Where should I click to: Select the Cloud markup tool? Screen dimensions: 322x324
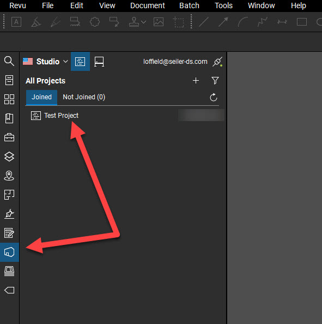pyautogui.click(x=95, y=22)
